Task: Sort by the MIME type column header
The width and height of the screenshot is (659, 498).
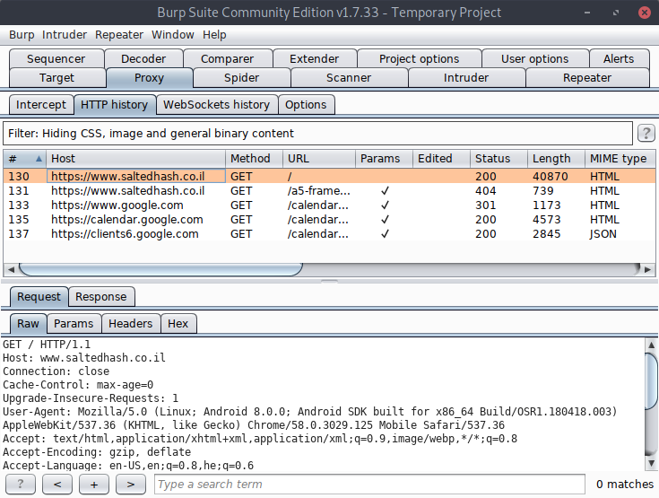Action: (620, 159)
